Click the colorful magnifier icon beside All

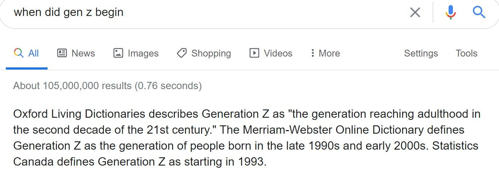pos(19,53)
